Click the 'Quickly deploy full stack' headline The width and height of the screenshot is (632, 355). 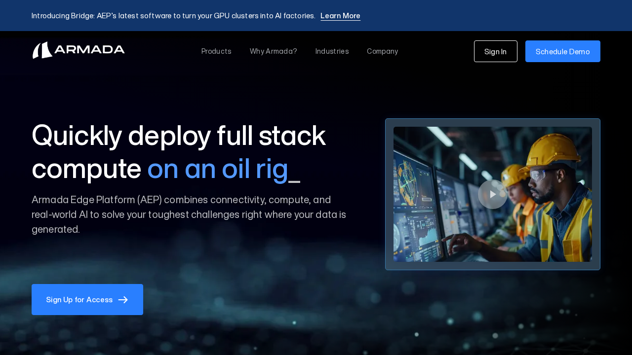point(178,136)
